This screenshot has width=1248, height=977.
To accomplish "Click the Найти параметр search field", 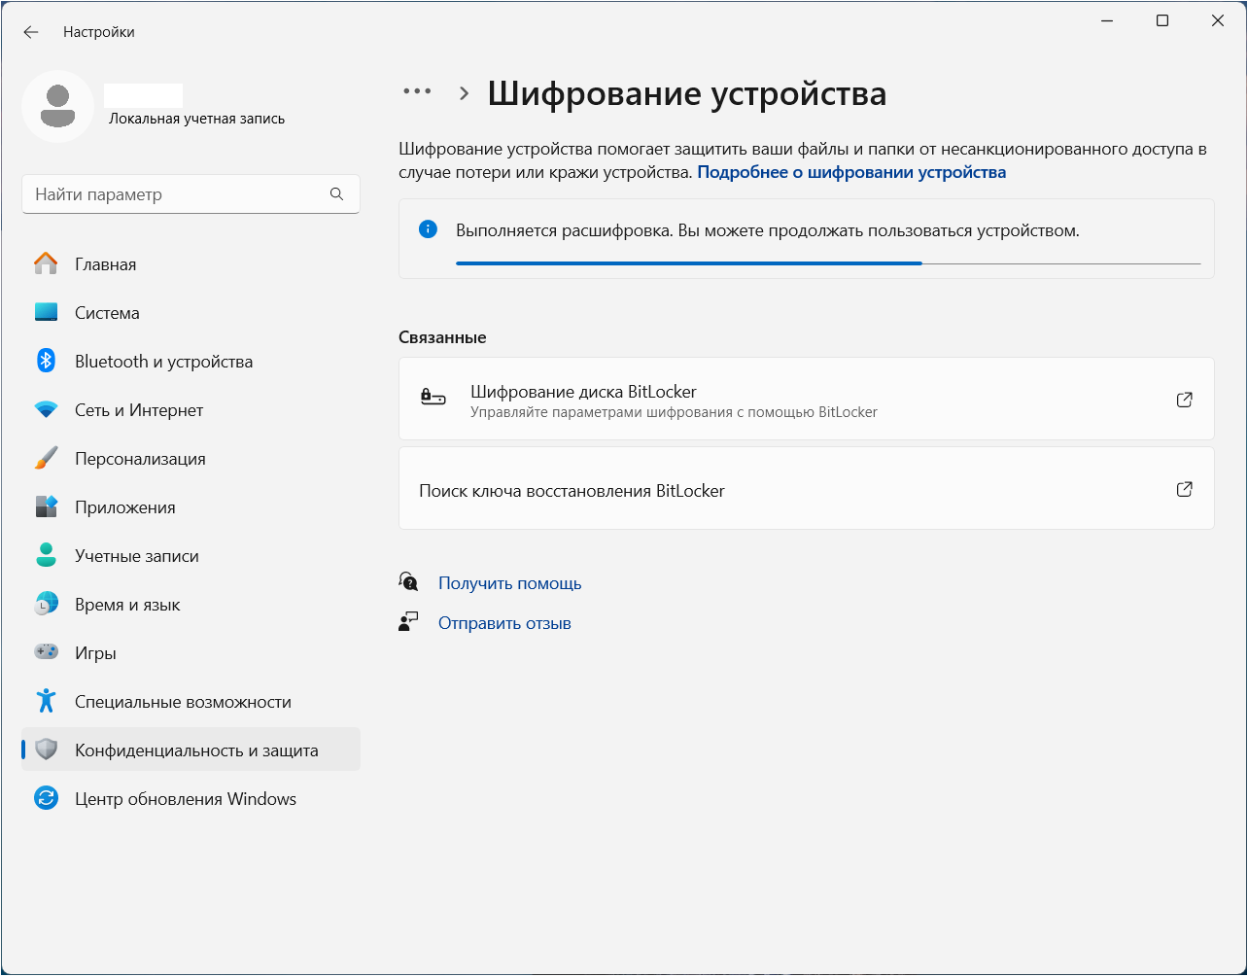I will pos(175,194).
